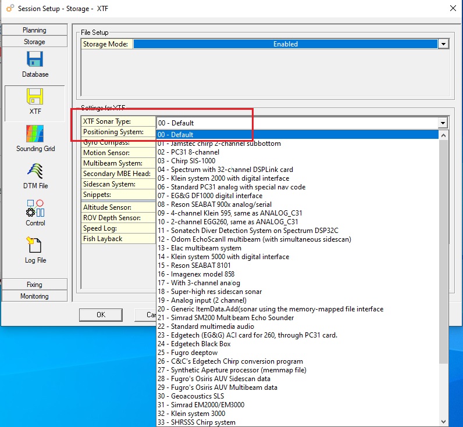Click the Sidescan System row label

coord(118,184)
